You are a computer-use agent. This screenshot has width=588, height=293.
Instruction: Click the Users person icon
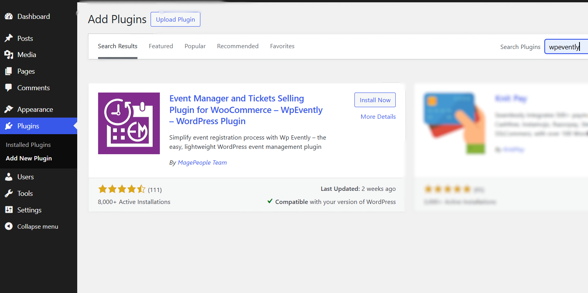pyautogui.click(x=8, y=177)
